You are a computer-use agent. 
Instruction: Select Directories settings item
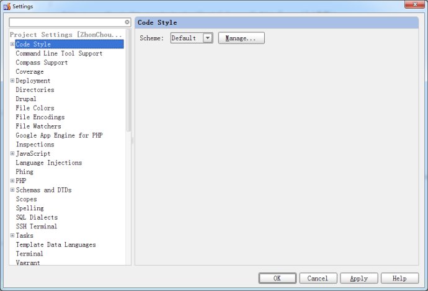point(35,89)
